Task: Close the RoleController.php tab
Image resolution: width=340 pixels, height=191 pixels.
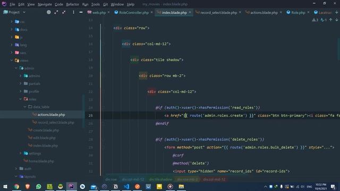Action: pos(151,12)
